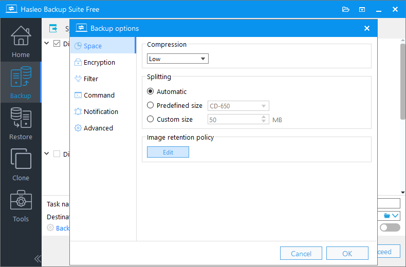Expand the CD-650 predefined size dropdown

click(238, 106)
